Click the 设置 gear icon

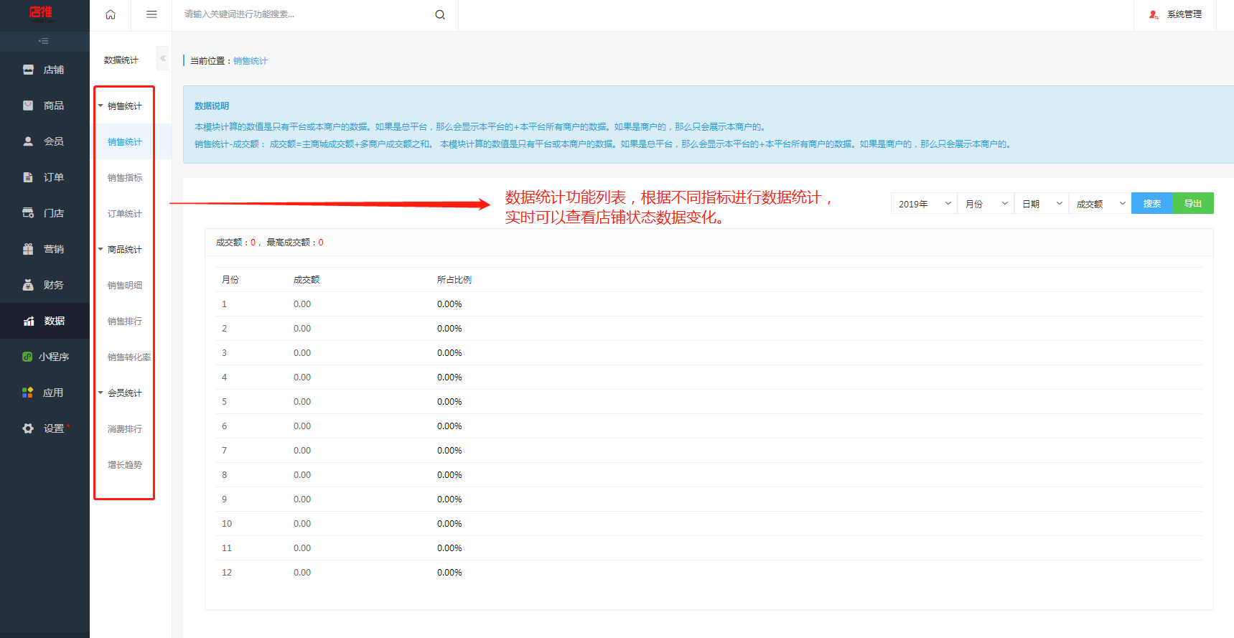tap(28, 428)
